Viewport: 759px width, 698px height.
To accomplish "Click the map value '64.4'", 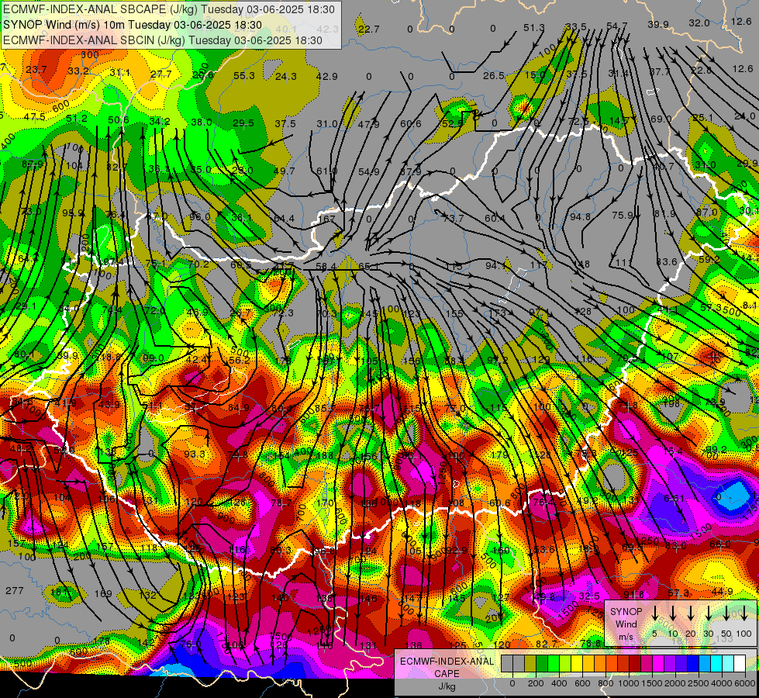I will click(x=284, y=219).
